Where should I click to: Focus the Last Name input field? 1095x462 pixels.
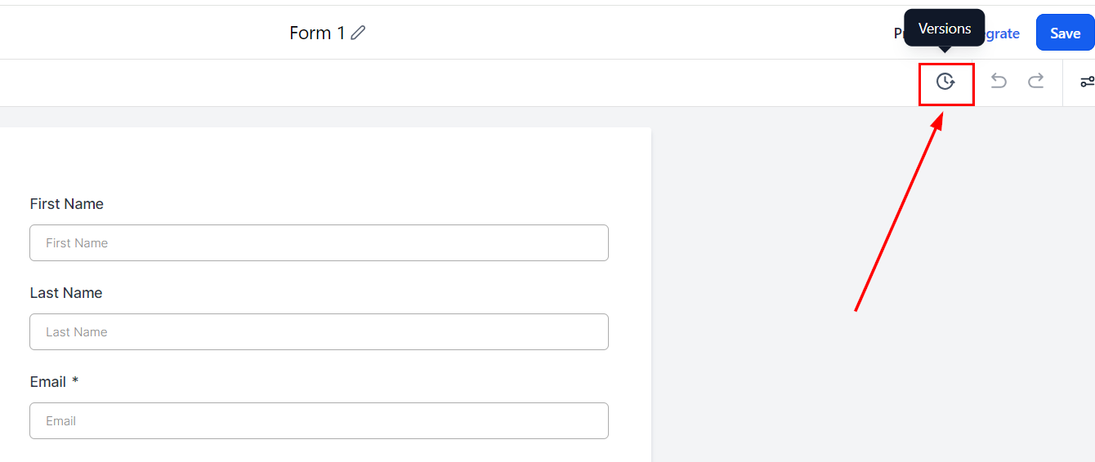click(x=319, y=332)
